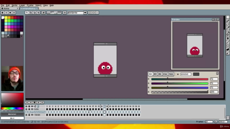Open the File menu
The height and width of the screenshot is (129, 230).
(3, 5)
